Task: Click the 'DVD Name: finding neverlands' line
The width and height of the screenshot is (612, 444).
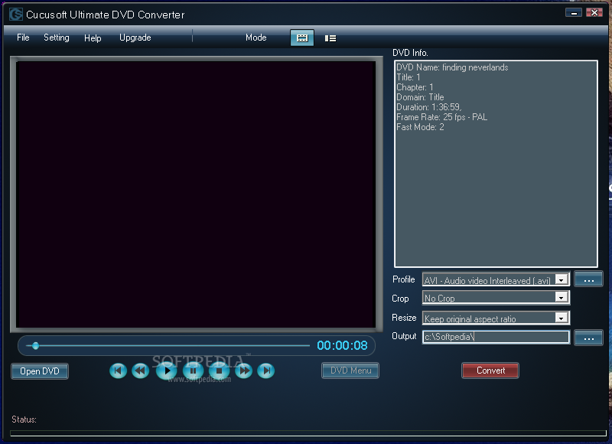Action: (452, 67)
